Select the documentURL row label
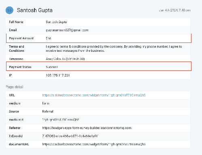 click(x=19, y=144)
